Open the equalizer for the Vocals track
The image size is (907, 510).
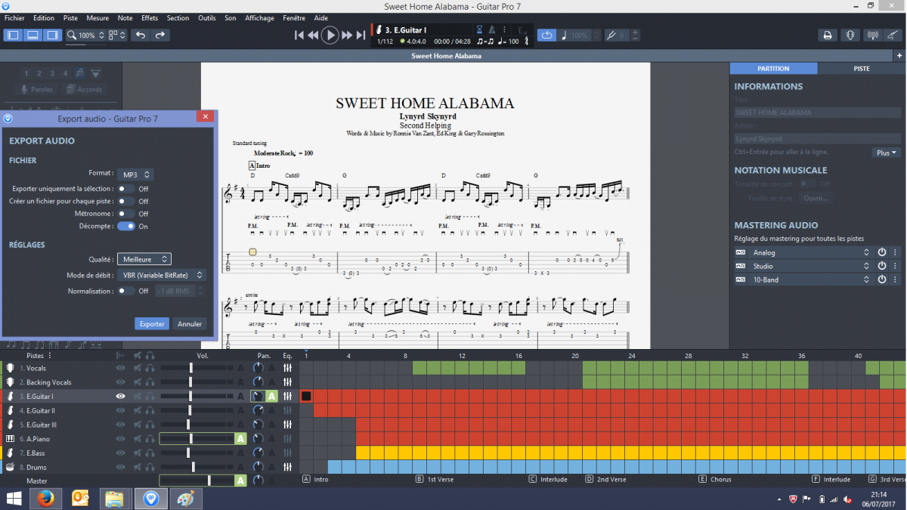(287, 368)
